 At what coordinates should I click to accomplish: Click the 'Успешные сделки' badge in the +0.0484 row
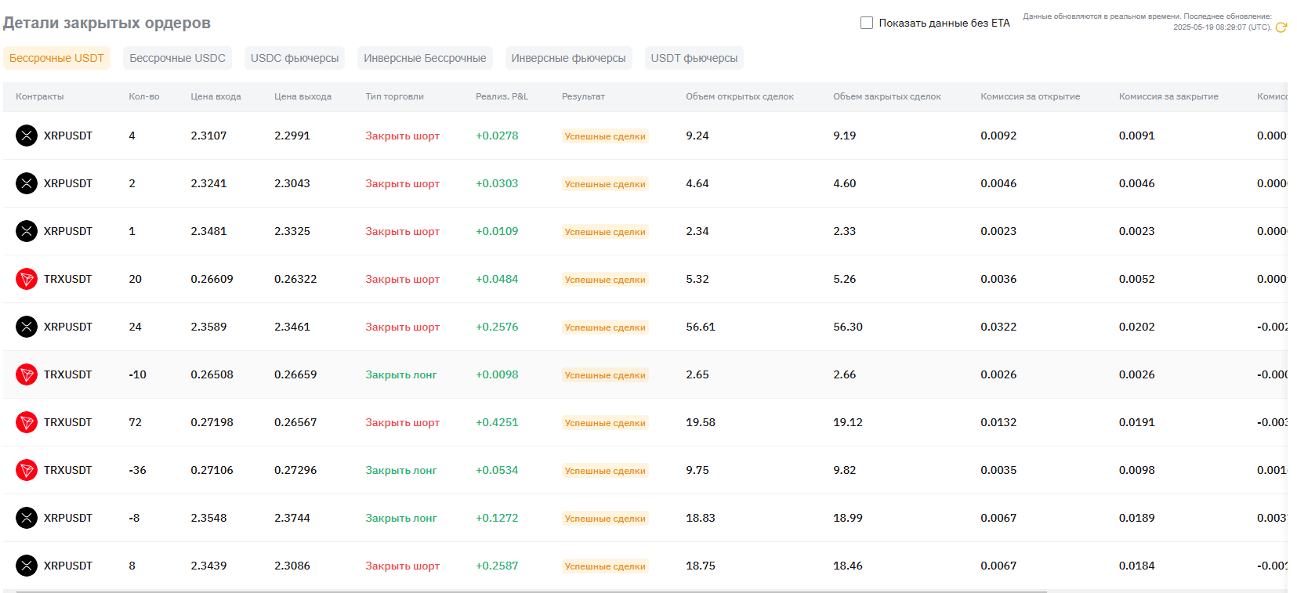tap(605, 280)
